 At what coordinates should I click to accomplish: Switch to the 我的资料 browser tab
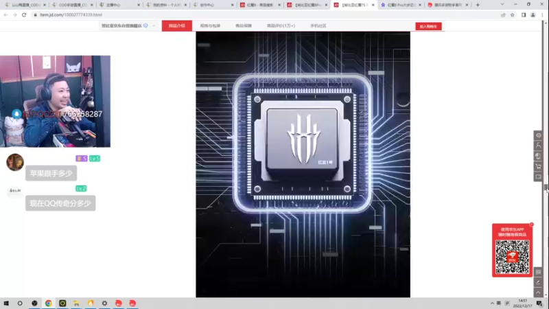pyautogui.click(x=165, y=5)
